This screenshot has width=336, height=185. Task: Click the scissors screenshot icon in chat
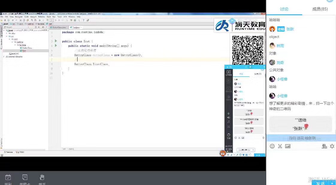click(280, 146)
